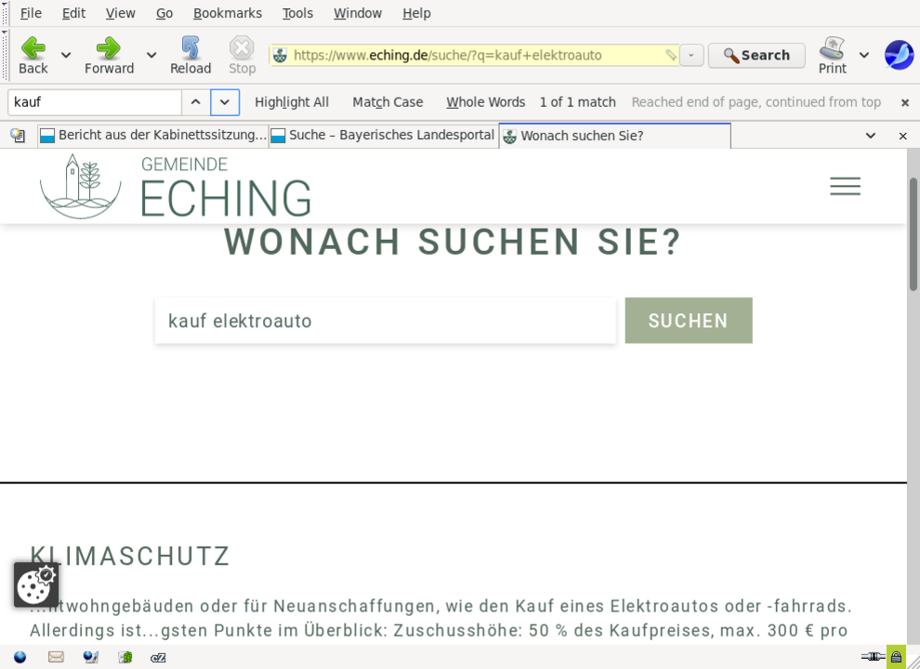Image resolution: width=920 pixels, height=669 pixels.
Task: Open the KLIMASCHUTZ search result heading
Action: tap(130, 557)
